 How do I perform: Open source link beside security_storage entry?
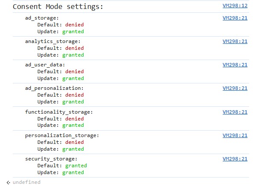[235, 159]
